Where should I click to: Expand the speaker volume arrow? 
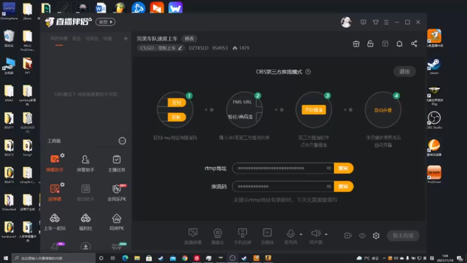click(x=326, y=234)
